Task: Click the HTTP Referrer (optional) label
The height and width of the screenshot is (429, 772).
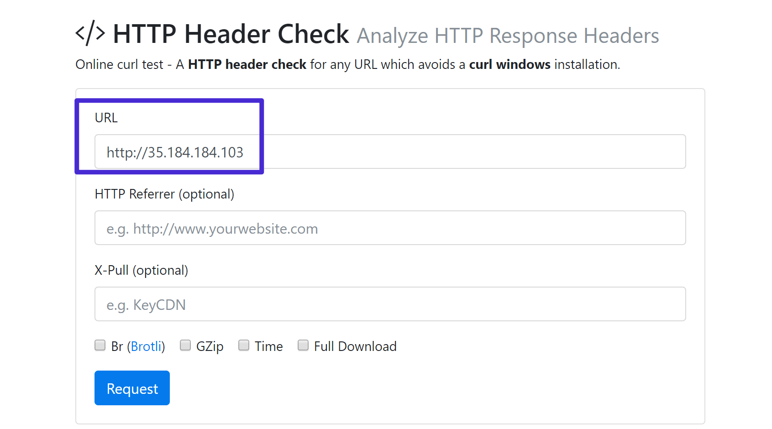Action: (x=164, y=194)
